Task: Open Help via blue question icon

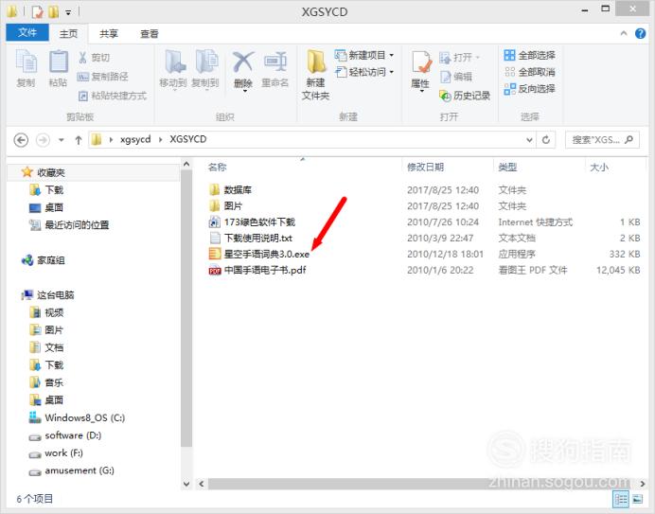Action: point(640,33)
